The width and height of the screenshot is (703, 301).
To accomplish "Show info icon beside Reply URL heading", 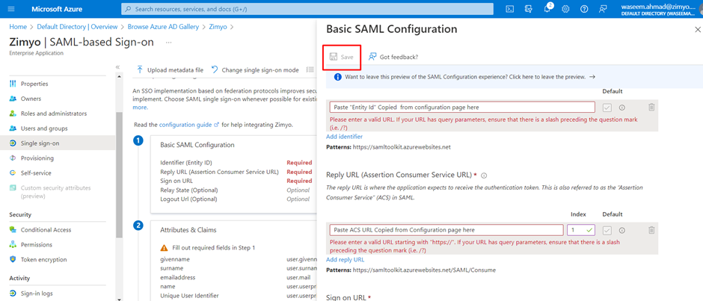I will pos(484,176).
